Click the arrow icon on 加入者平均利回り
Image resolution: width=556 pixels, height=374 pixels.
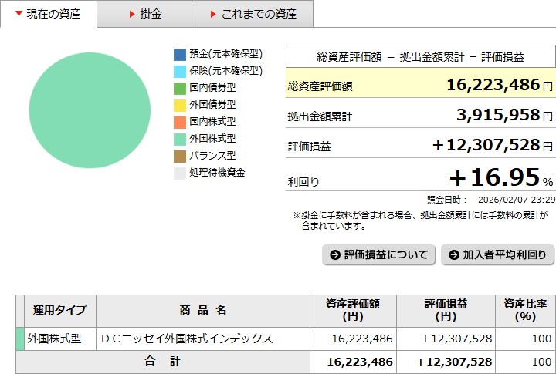pos(453,255)
